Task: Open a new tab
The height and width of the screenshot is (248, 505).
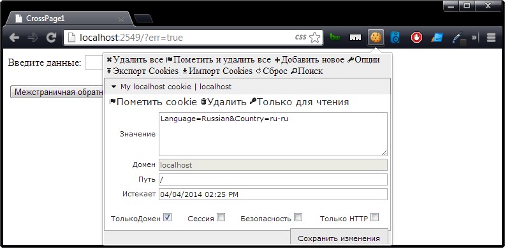Action: (x=143, y=18)
